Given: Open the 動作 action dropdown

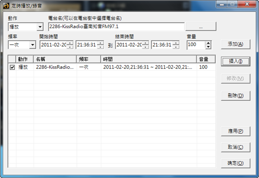Looking at the screenshot, I should click(x=40, y=27).
